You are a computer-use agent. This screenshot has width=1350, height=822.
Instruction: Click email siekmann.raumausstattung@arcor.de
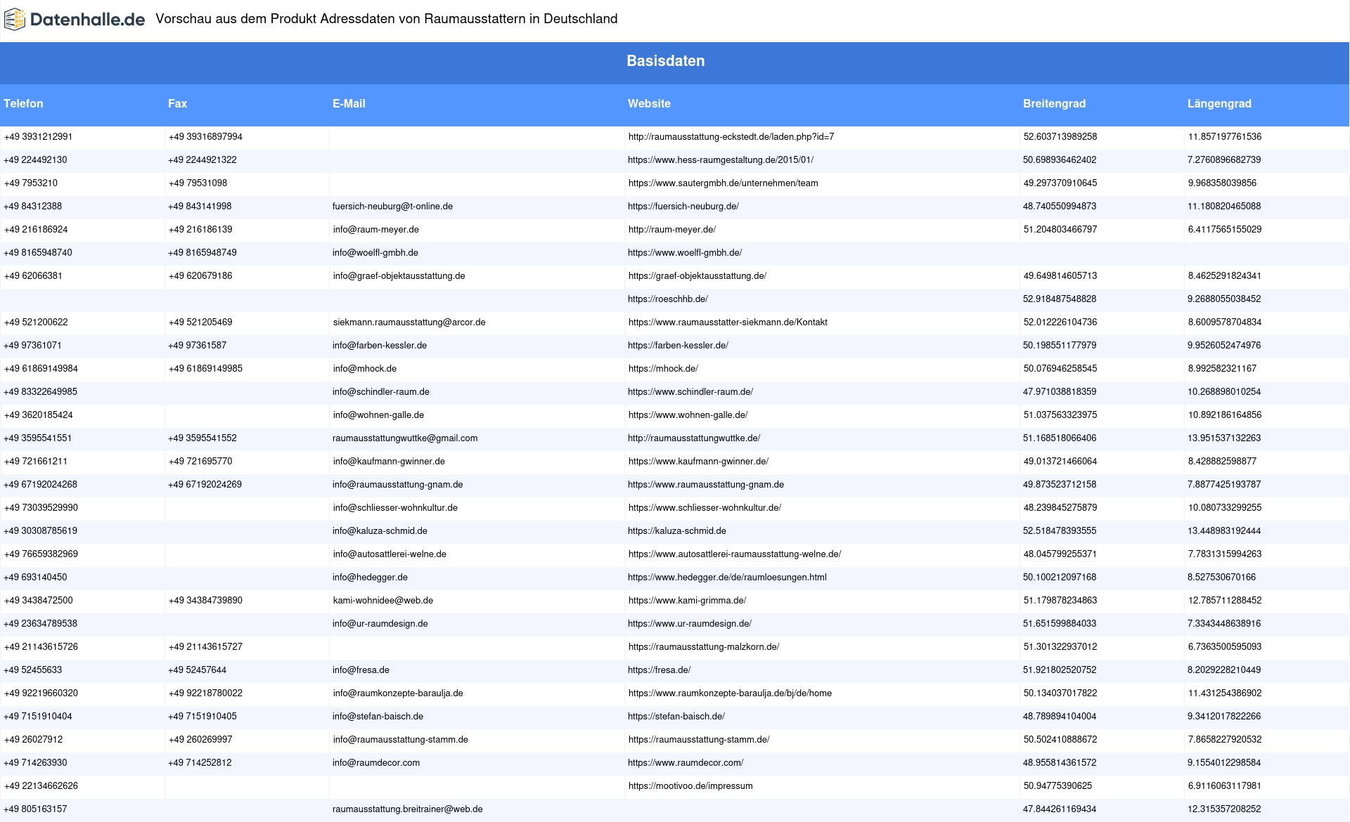click(409, 322)
